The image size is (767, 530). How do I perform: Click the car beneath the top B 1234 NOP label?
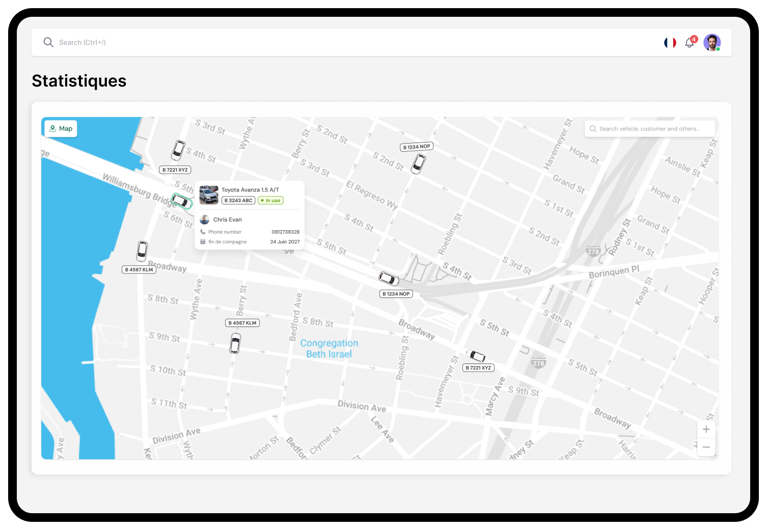(418, 163)
